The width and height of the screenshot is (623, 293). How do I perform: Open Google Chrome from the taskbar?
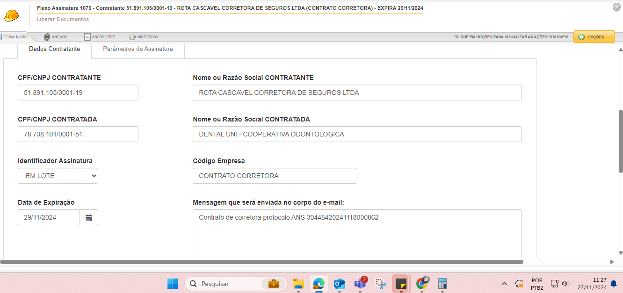point(422,284)
